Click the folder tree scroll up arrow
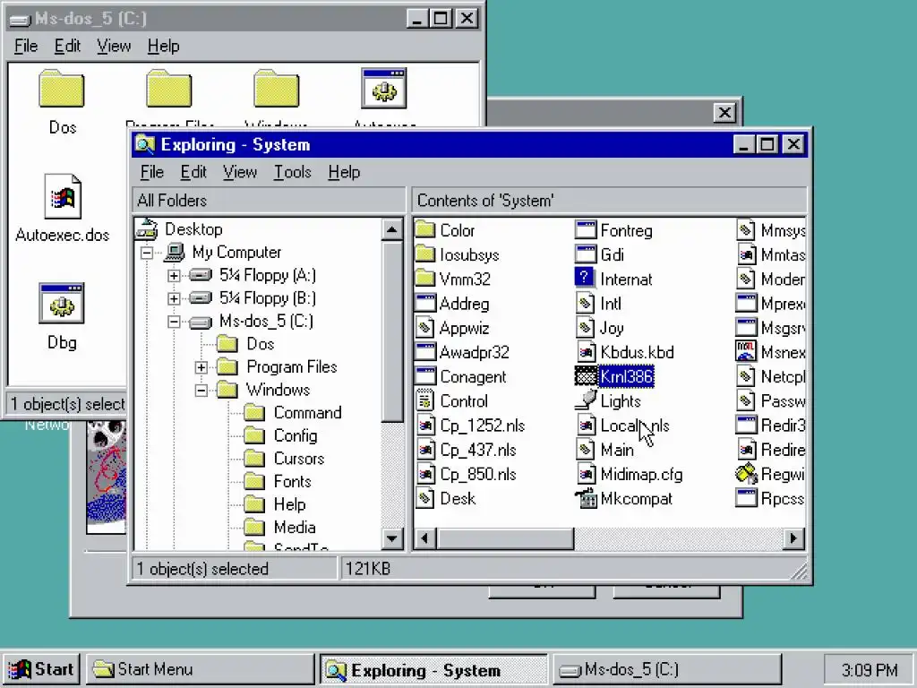 (x=392, y=229)
